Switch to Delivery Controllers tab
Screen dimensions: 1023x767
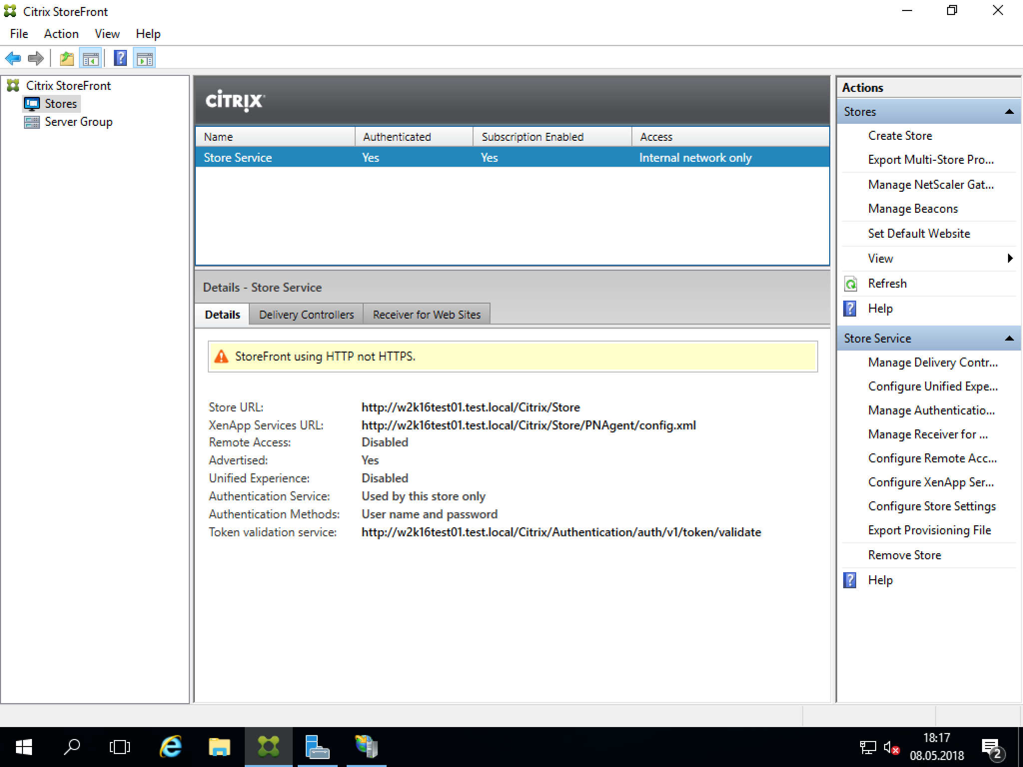point(306,315)
